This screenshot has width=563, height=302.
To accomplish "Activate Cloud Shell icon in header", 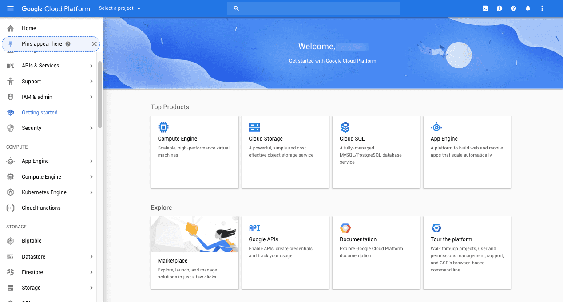I will (485, 8).
